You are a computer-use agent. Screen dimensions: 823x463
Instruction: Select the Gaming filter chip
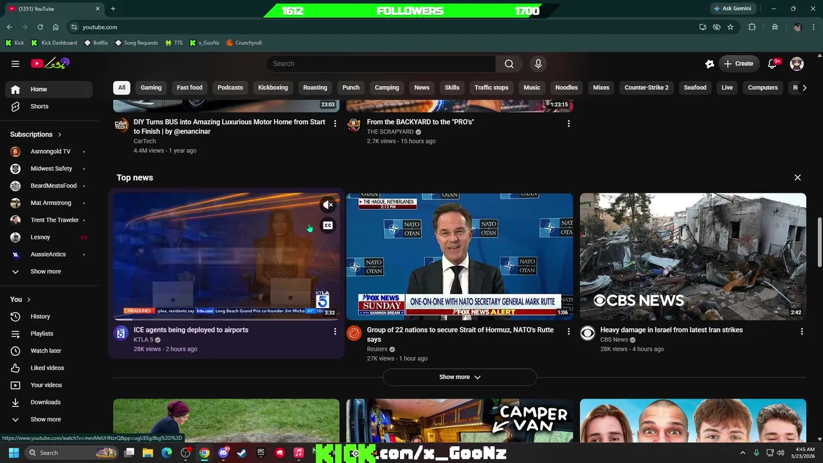point(151,87)
